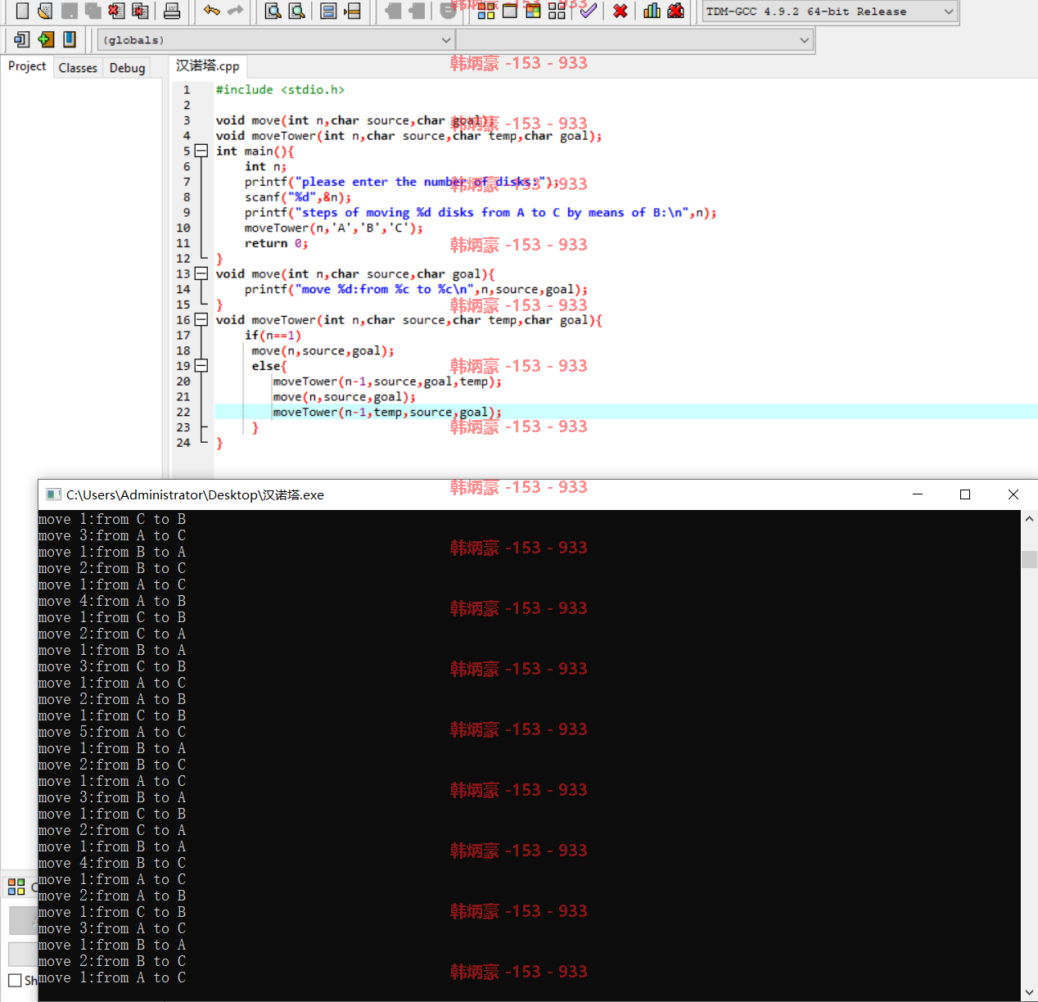Click the Go to Function toolbar icon
Screen dimensions: 1038x1002
click(x=328, y=11)
